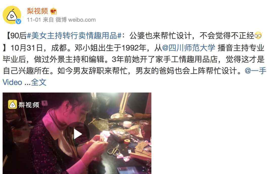Image resolution: width=273 pixels, height=174 pixels.
Task: Click the 微博 weibo.com source link
Action: pyautogui.click(x=76, y=20)
